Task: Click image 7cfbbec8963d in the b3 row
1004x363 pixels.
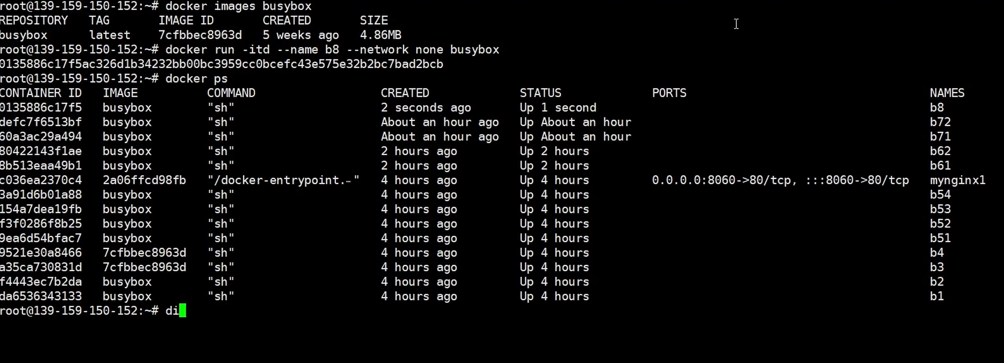Action: 145,267
